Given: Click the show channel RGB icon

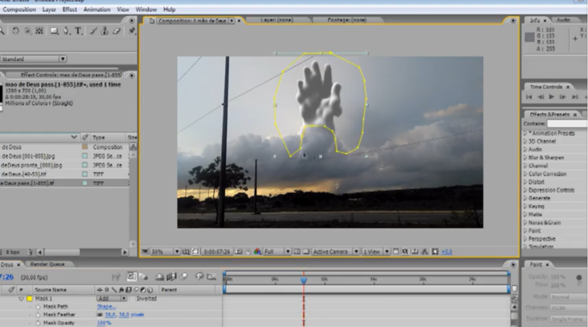Looking at the screenshot, I should point(257,252).
